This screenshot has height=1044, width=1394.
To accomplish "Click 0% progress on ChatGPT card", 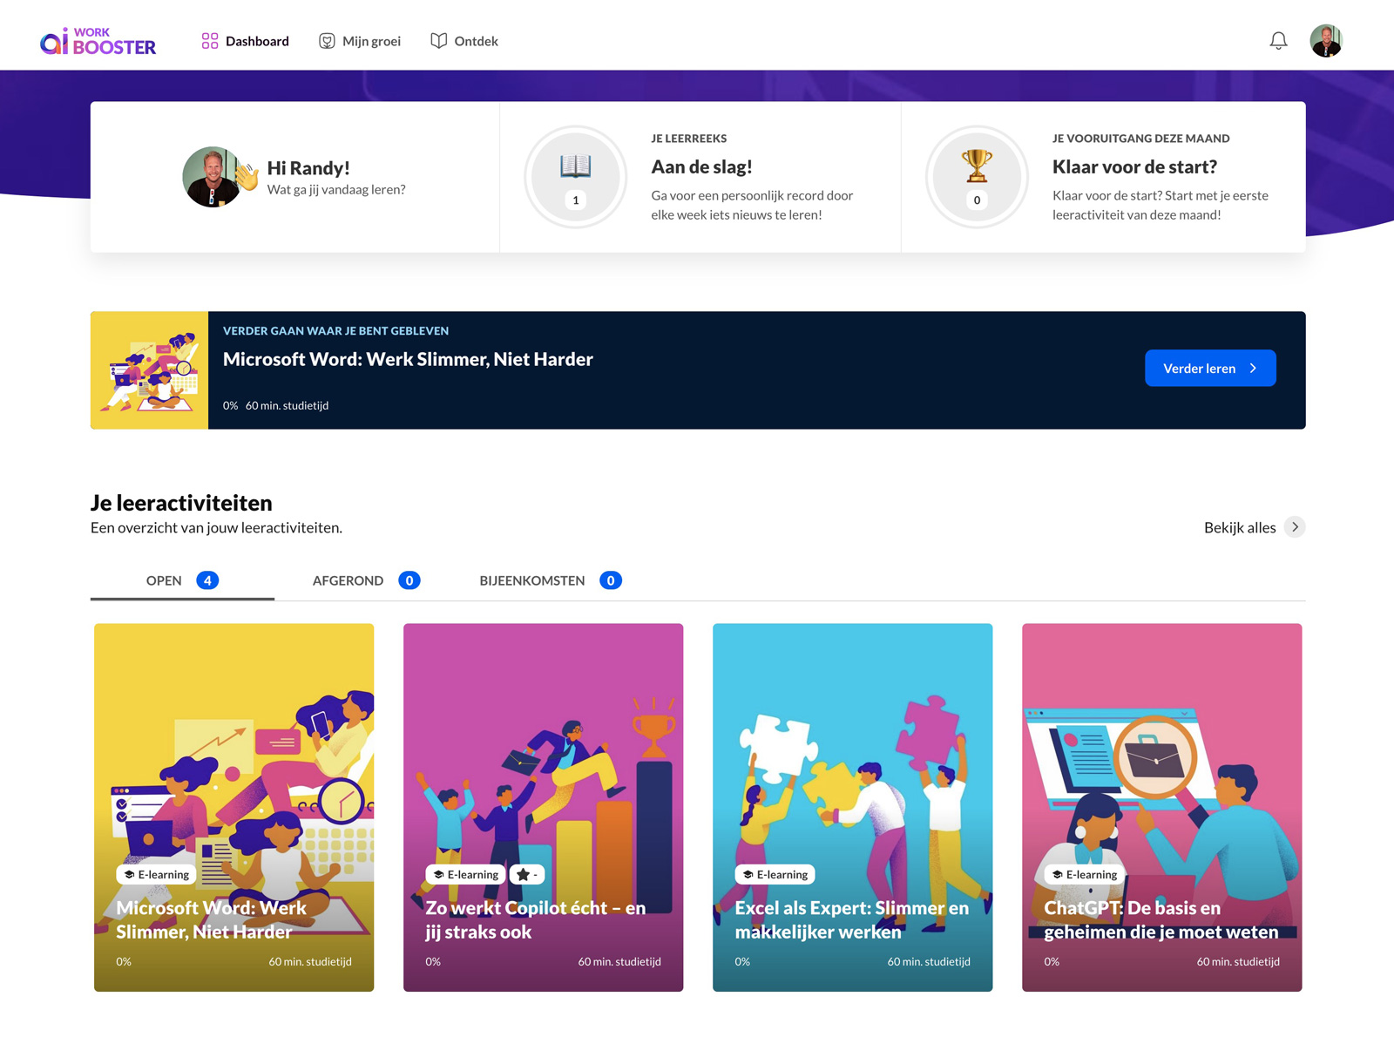I will [1052, 962].
